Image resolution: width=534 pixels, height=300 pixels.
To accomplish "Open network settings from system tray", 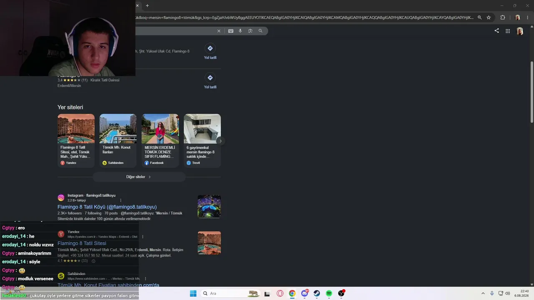I will pos(501,293).
